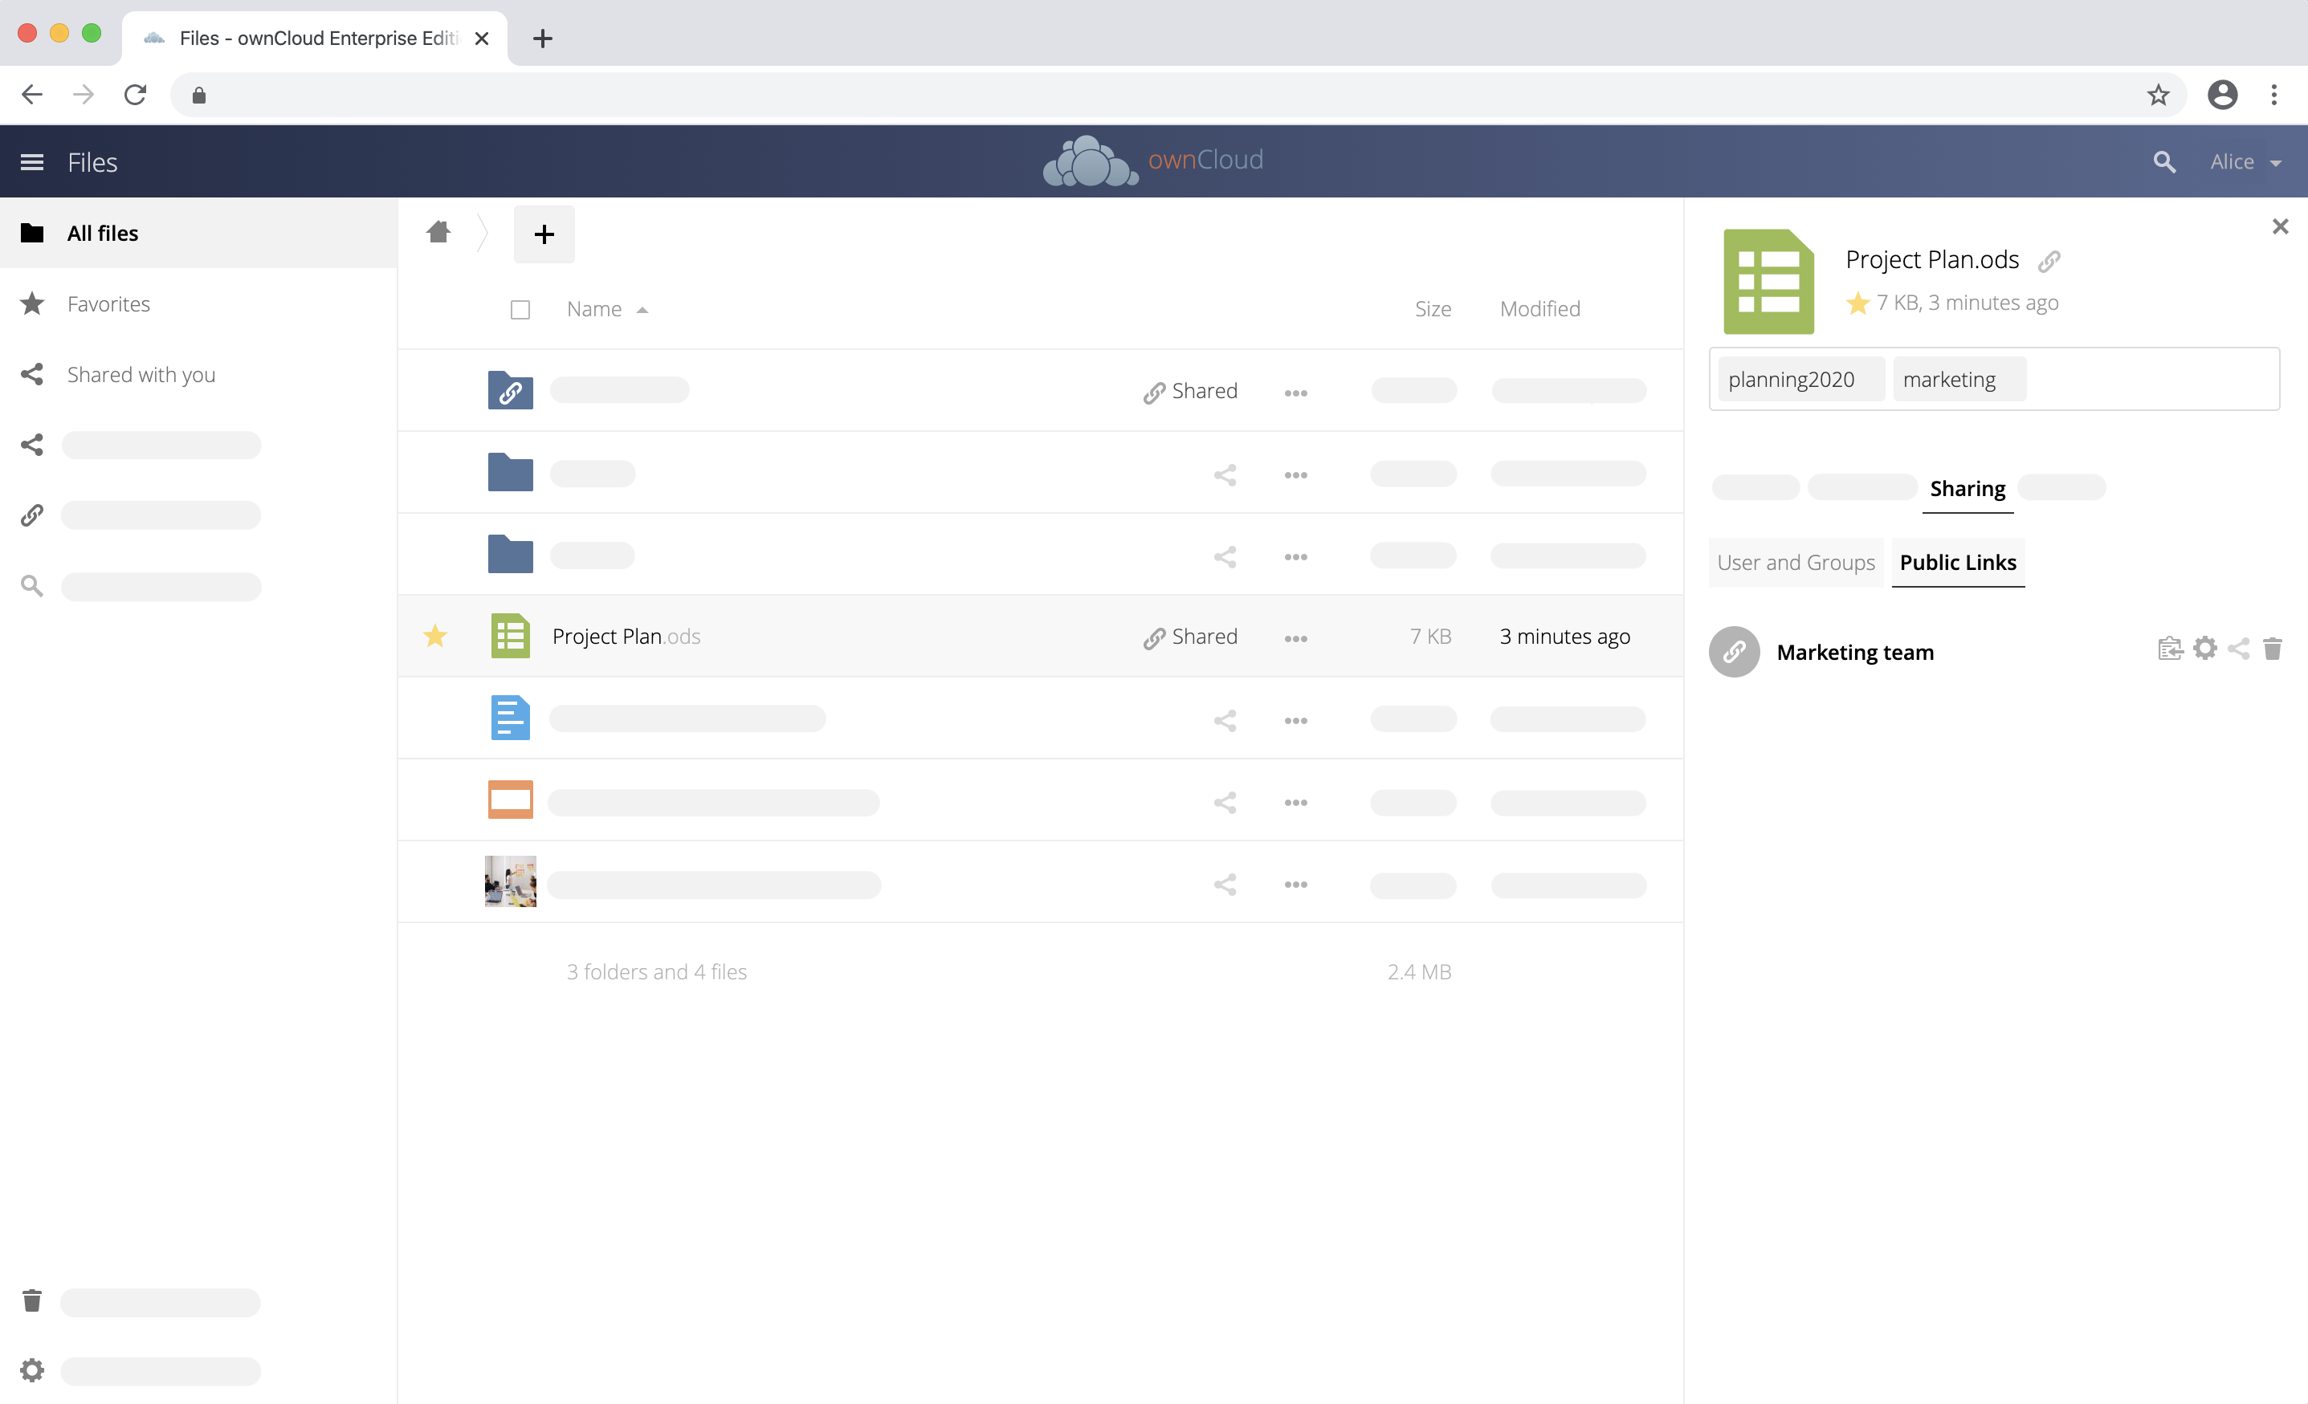Click the chain link icon on Project Plan row

1149,636
